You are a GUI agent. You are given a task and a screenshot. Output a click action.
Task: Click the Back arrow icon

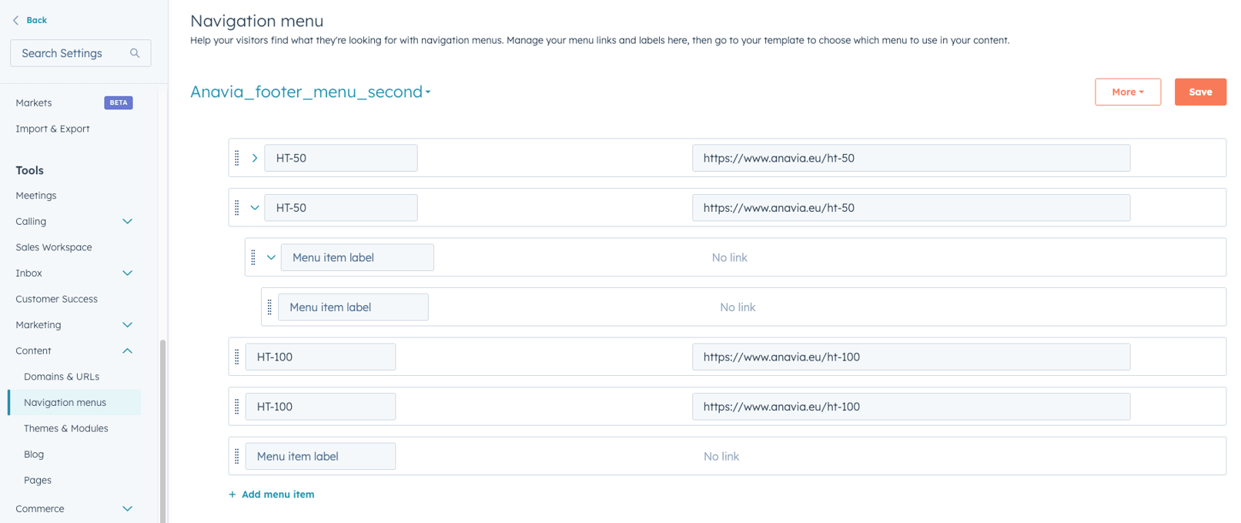[x=15, y=20]
